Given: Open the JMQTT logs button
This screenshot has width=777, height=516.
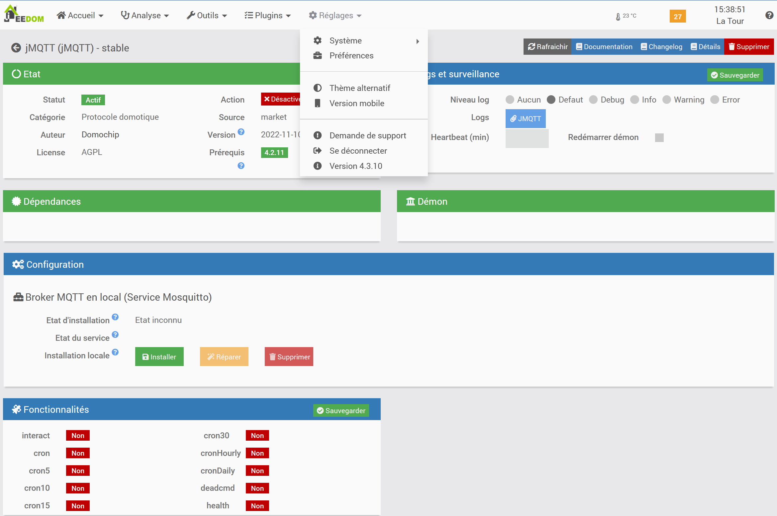Looking at the screenshot, I should [x=525, y=118].
